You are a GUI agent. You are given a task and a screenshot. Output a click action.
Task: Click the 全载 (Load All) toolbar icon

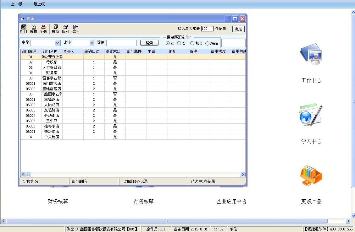click(43, 29)
